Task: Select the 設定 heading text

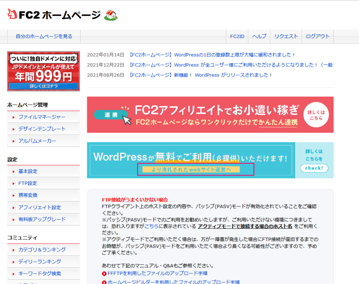Action: click(12, 160)
